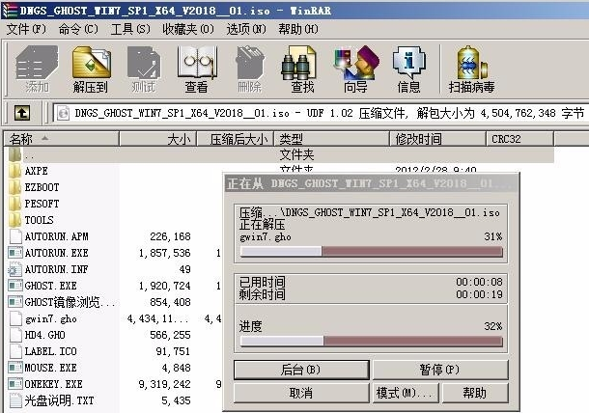Click the elapsed time 00:00:08 value

(x=479, y=282)
